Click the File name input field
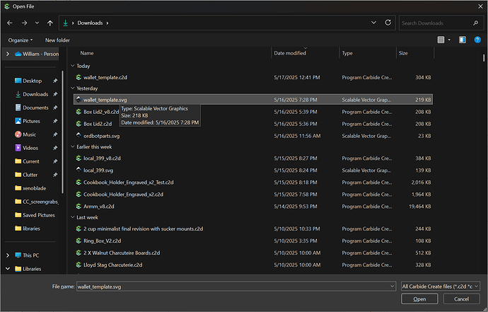488x312 pixels. click(233, 287)
